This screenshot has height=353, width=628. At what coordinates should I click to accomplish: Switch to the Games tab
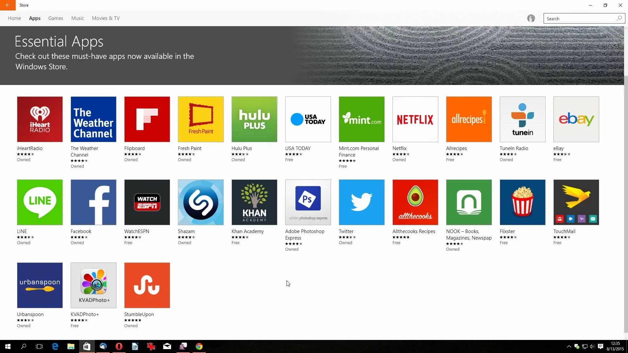[56, 18]
